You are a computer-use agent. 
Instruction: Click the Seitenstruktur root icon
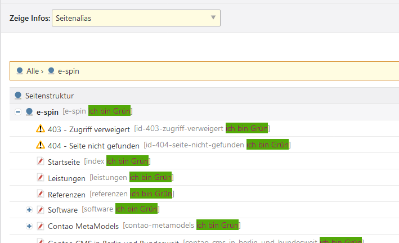[x=18, y=96]
